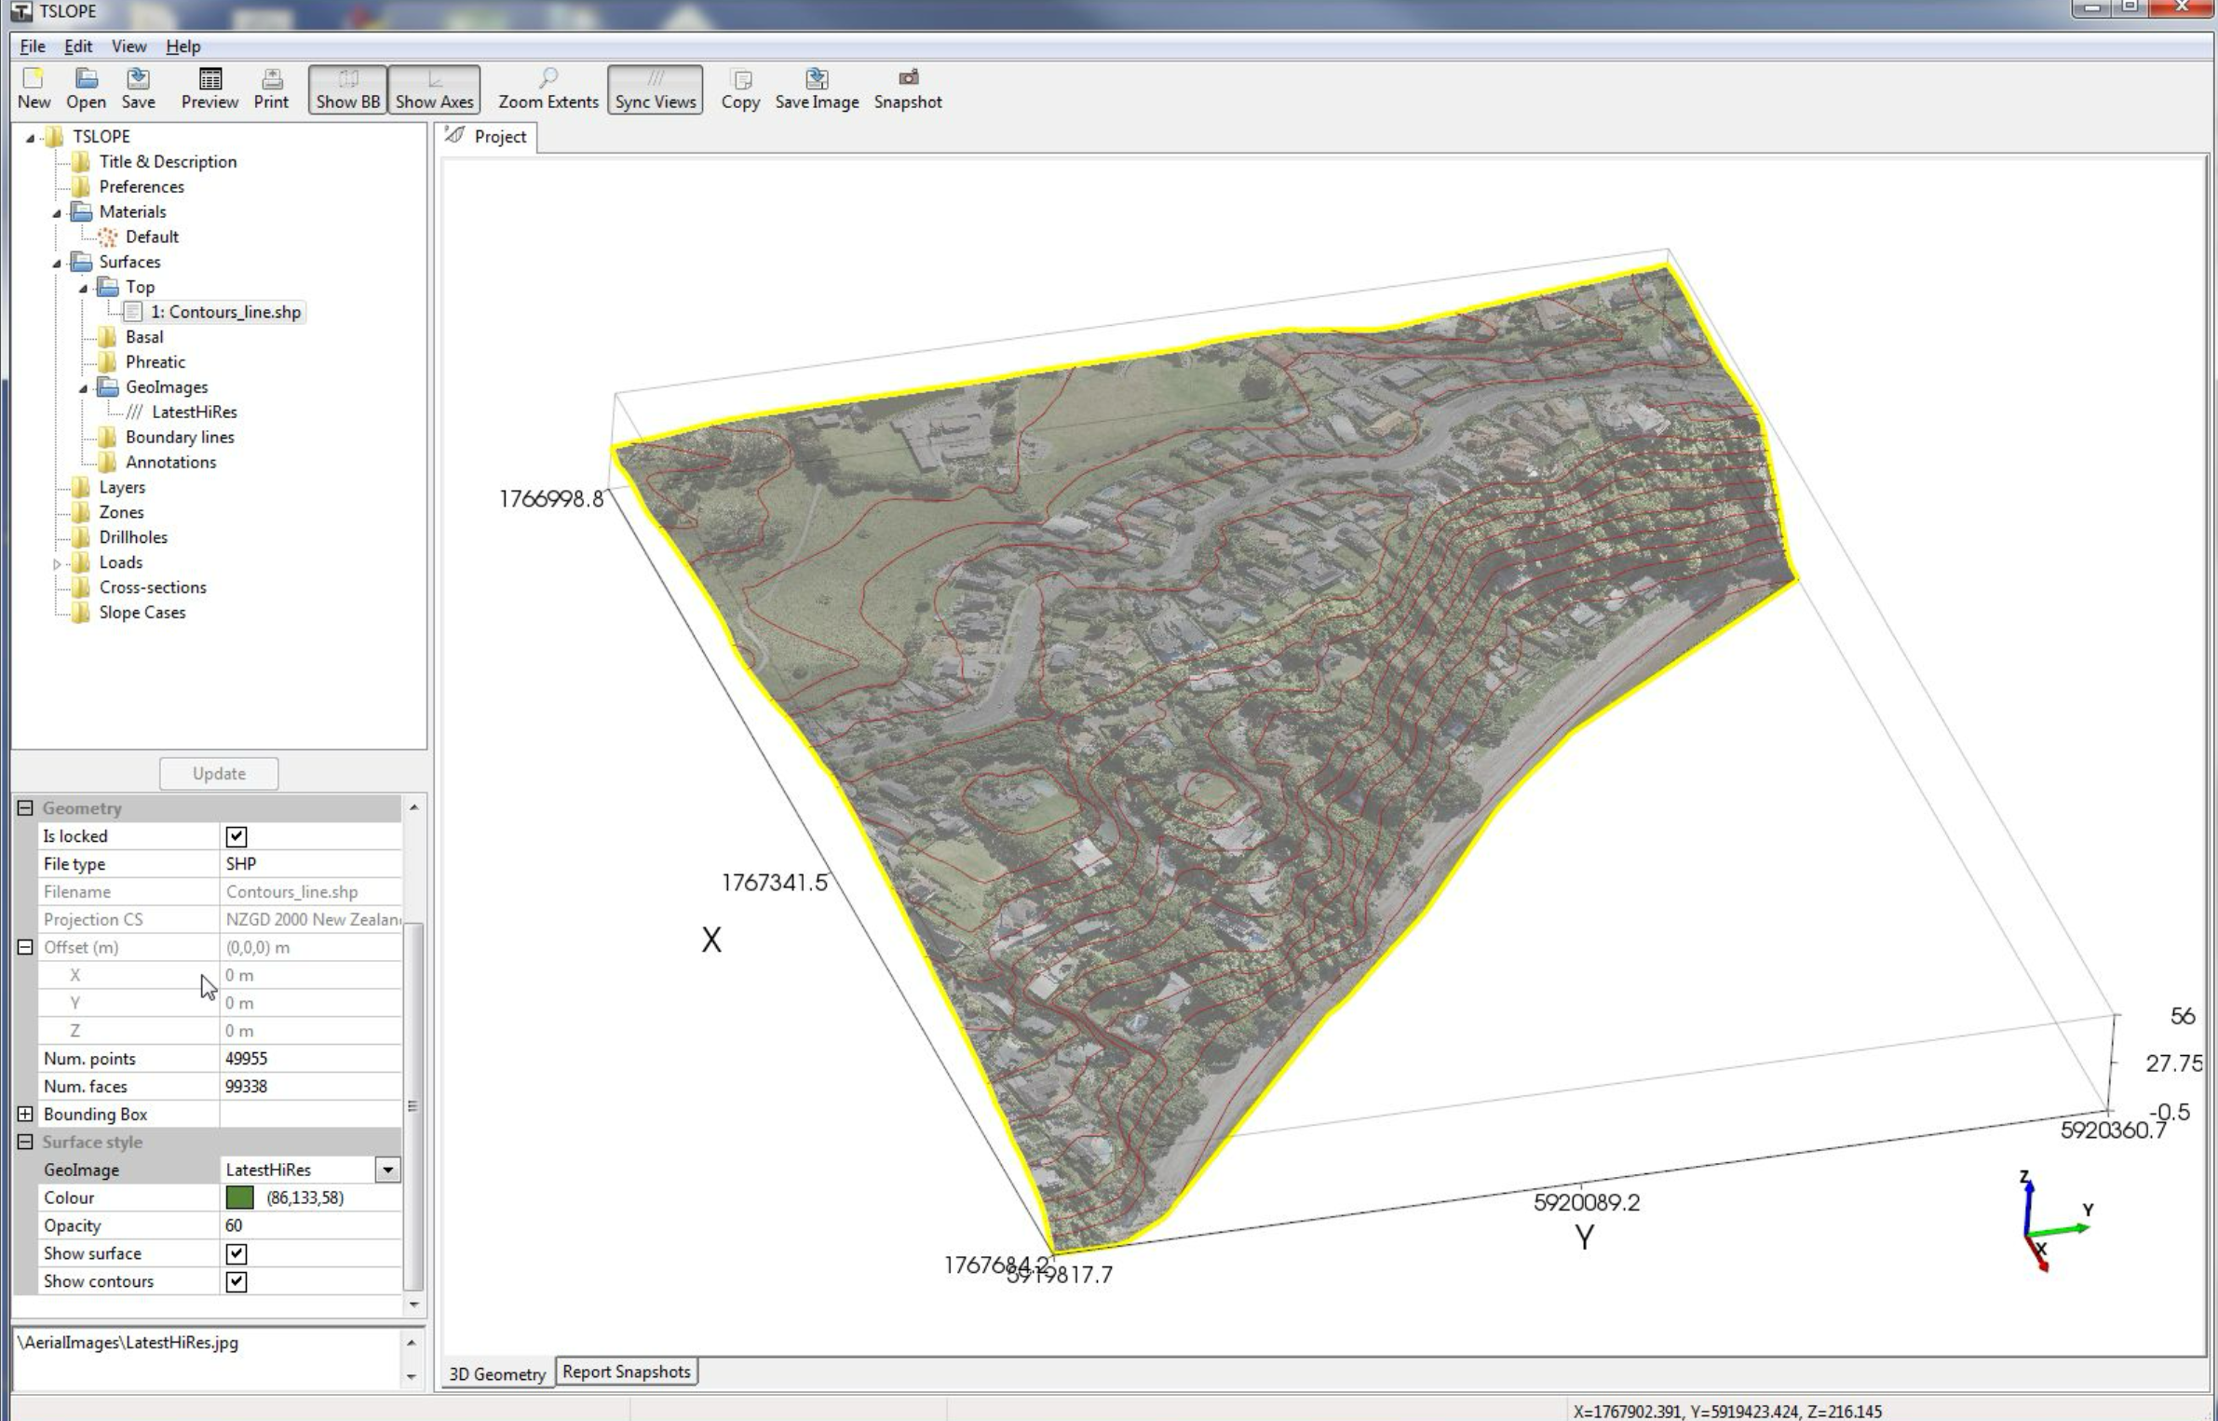The height and width of the screenshot is (1421, 2218).
Task: Click the Zoom Extents toolbar icon
Action: [548, 88]
